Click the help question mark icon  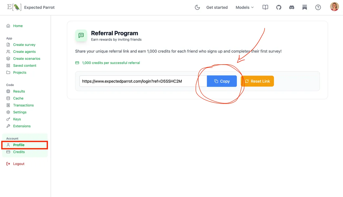(318, 7)
